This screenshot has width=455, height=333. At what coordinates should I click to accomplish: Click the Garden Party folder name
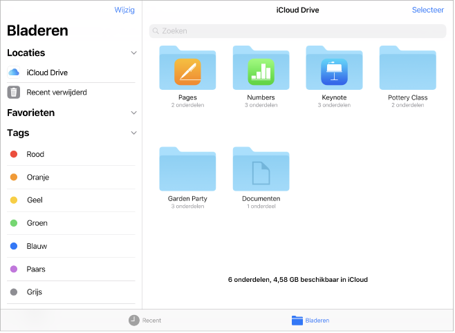(187, 198)
